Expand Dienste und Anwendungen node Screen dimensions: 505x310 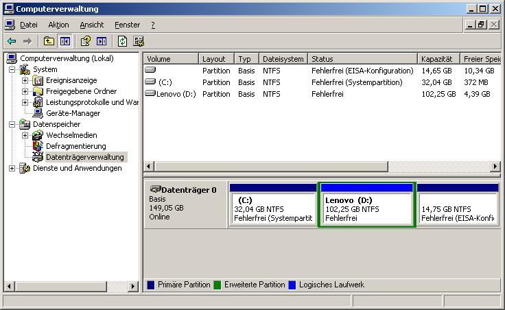click(12, 168)
